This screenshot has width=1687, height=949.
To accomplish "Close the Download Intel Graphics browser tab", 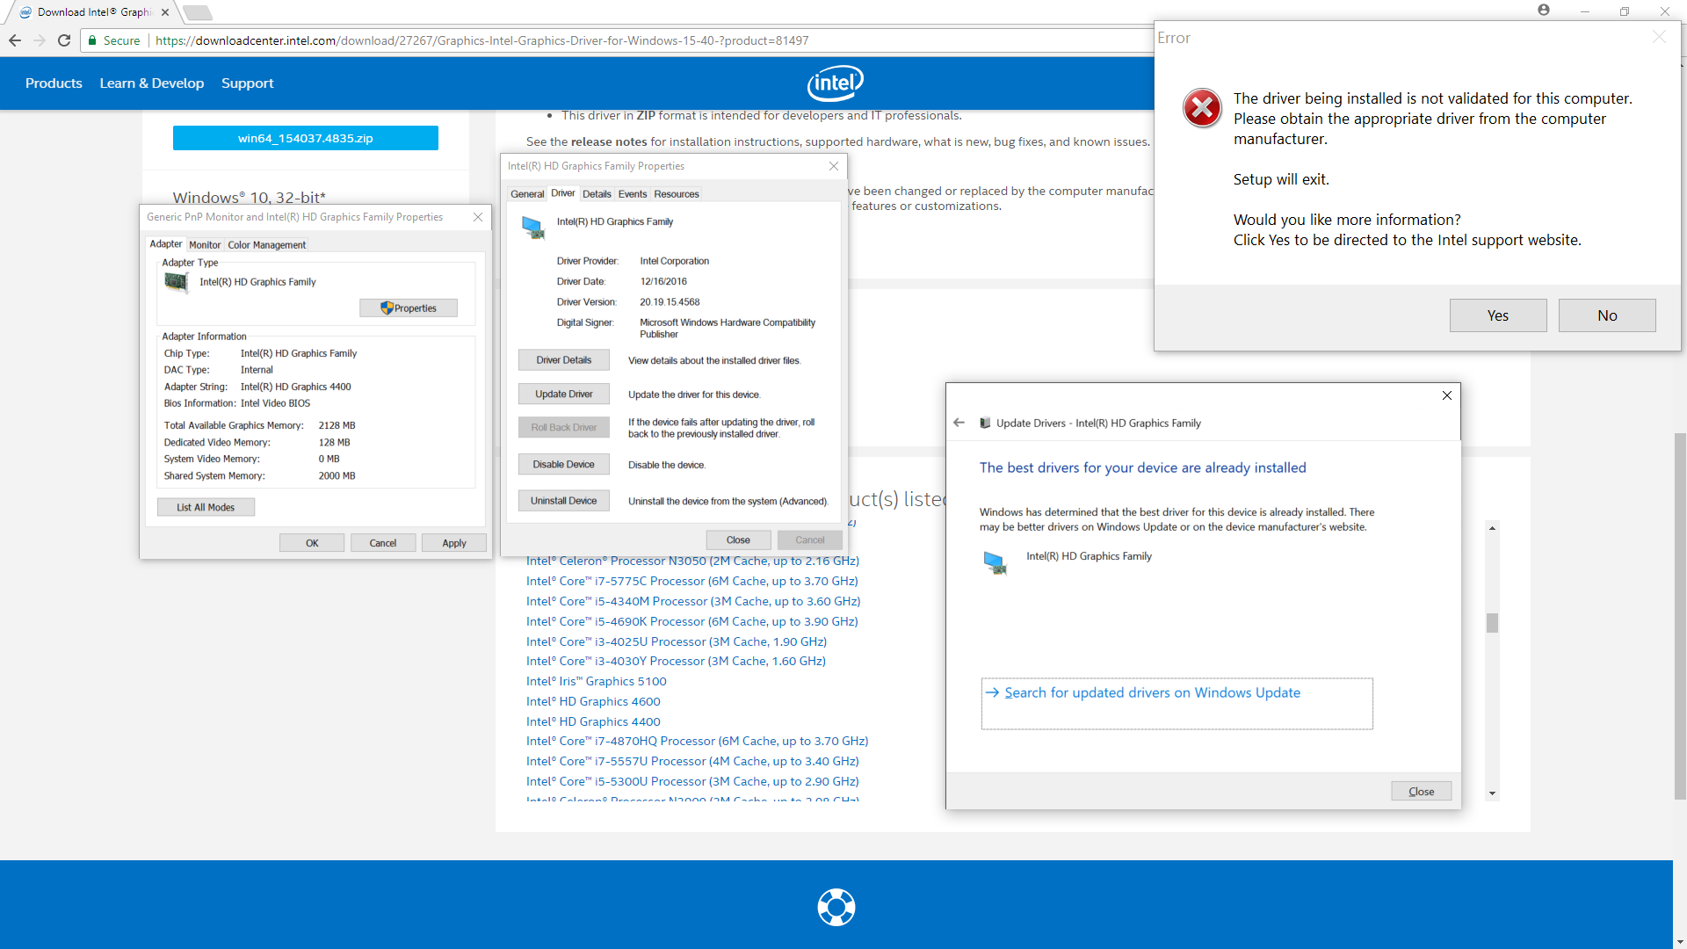I will [165, 12].
